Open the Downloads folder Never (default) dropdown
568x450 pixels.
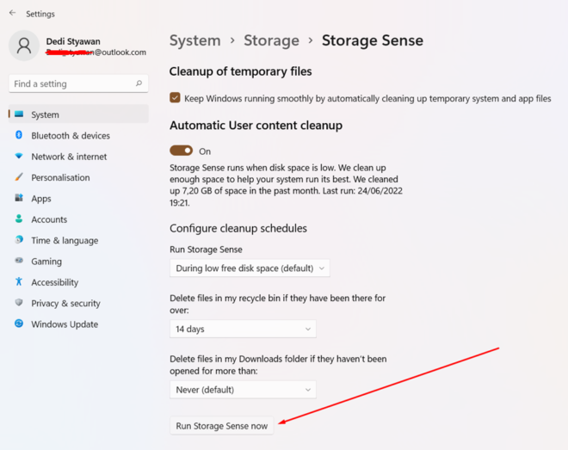[243, 390]
